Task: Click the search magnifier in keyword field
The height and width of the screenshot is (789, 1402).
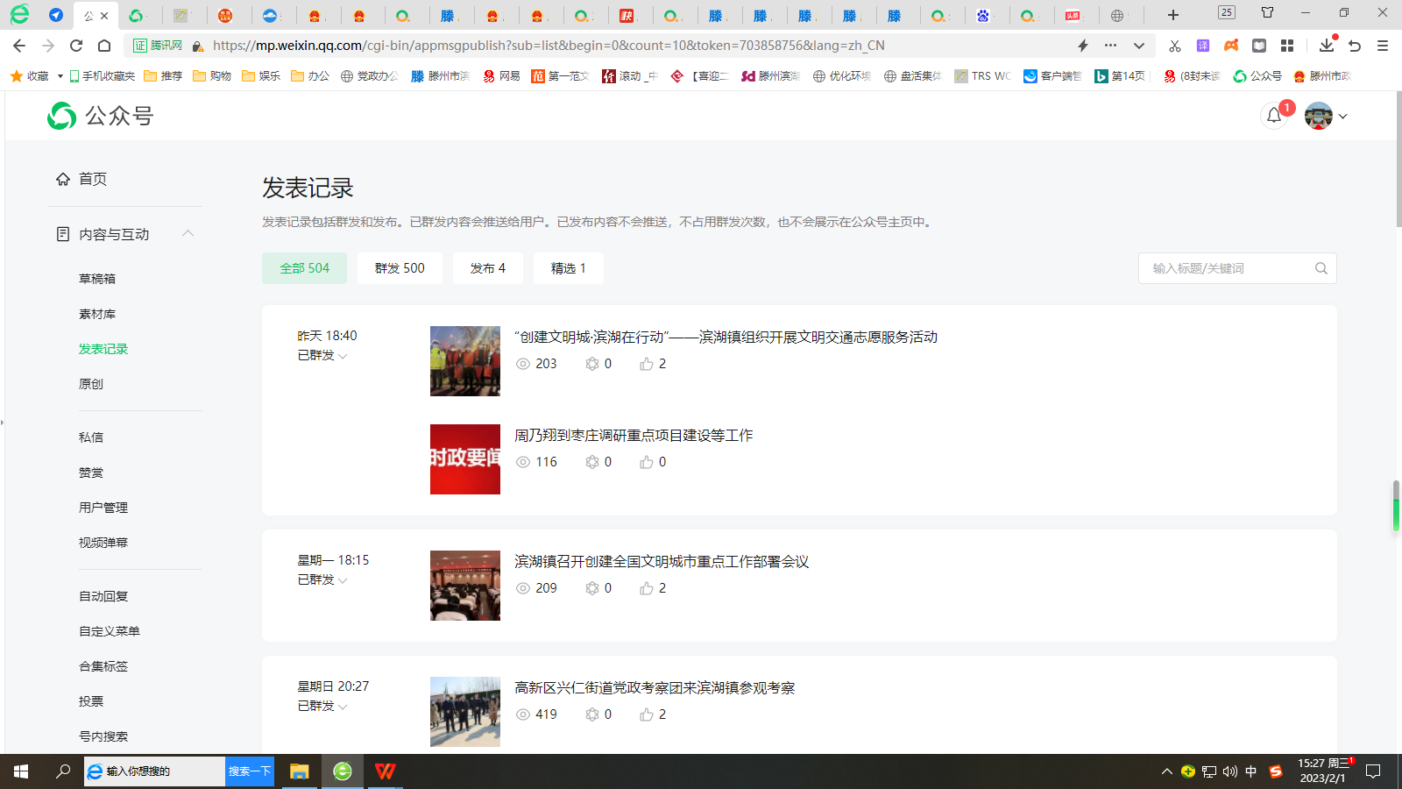Action: click(1321, 268)
